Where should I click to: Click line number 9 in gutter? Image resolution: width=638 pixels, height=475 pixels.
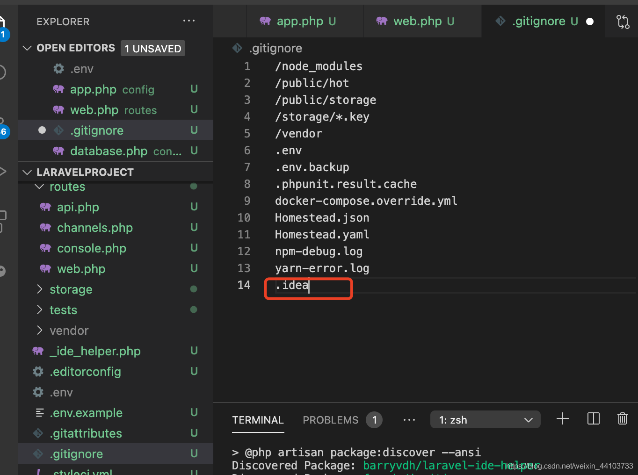pos(247,201)
